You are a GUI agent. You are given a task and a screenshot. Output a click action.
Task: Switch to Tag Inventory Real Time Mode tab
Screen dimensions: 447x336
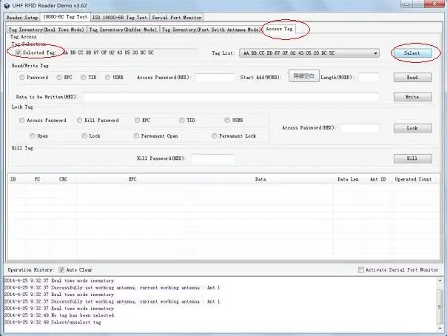coord(46,30)
